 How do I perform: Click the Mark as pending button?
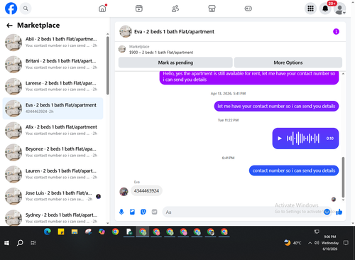pos(175,63)
